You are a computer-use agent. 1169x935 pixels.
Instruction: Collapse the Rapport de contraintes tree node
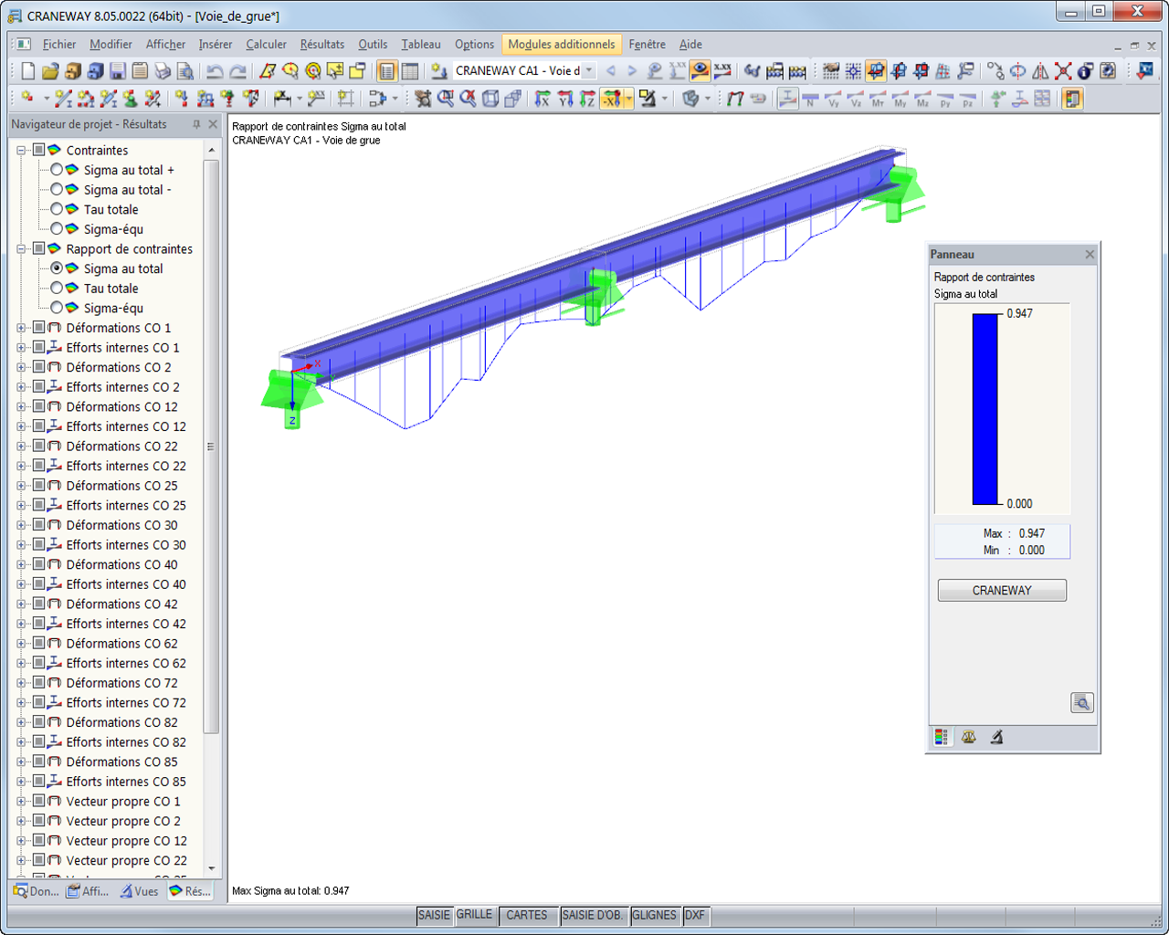click(21, 248)
